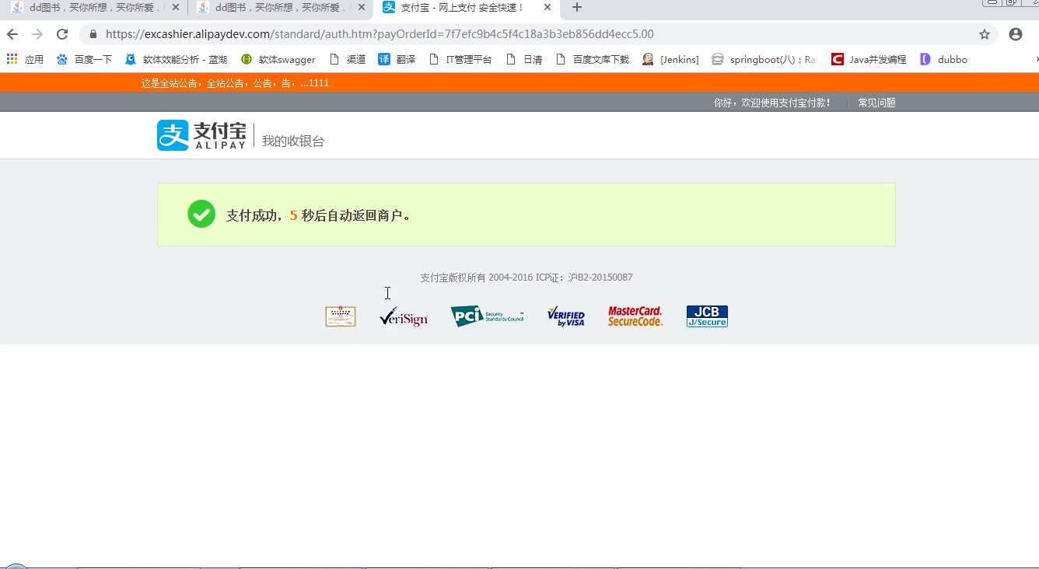The width and height of the screenshot is (1039, 569).
Task: Switch to the first dd图书 tab
Action: (95, 8)
